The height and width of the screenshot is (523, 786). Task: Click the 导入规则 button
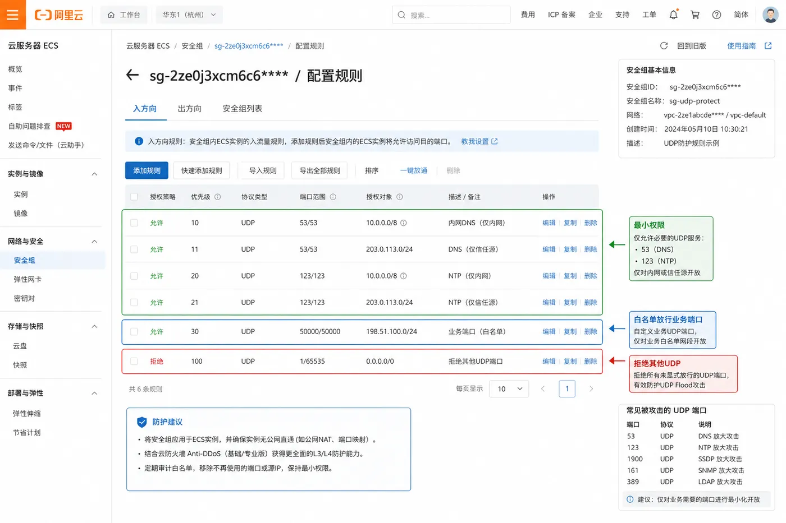[263, 170]
